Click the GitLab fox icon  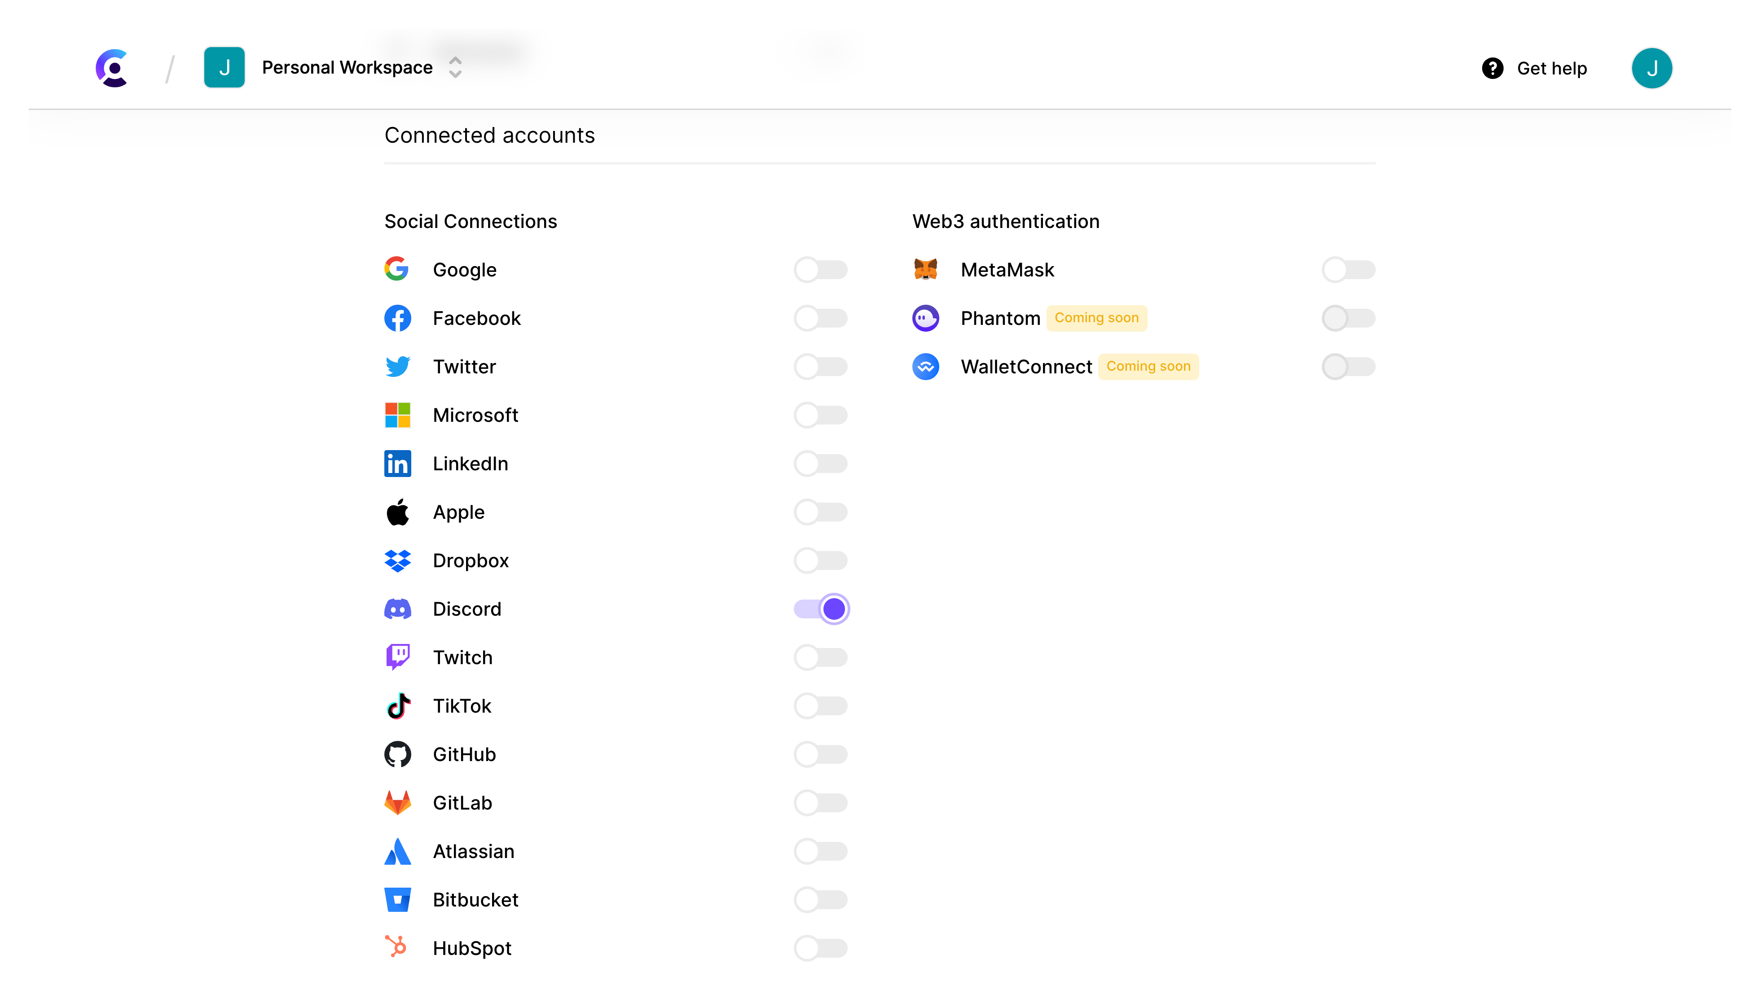point(398,803)
